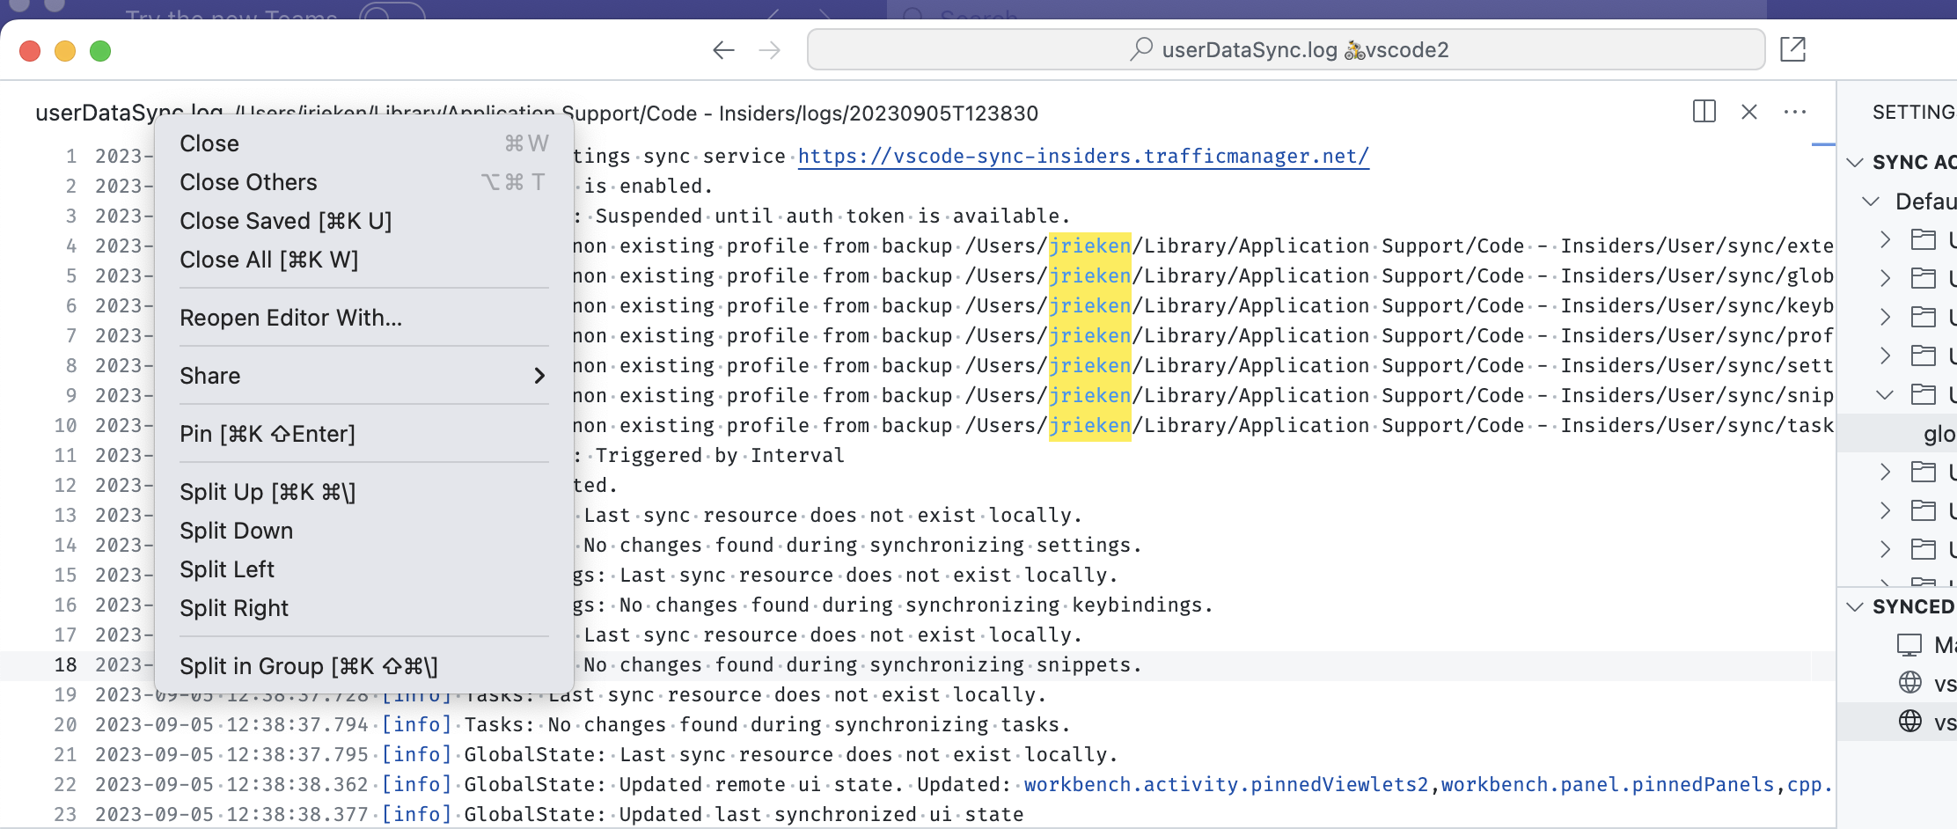This screenshot has width=1957, height=829.
Task: Close the userDataSync.log editor with the X
Action: [x=1749, y=112]
